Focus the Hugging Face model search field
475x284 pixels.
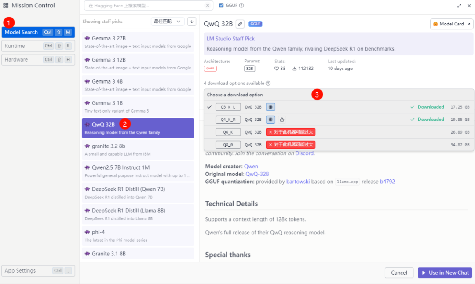(x=149, y=5)
